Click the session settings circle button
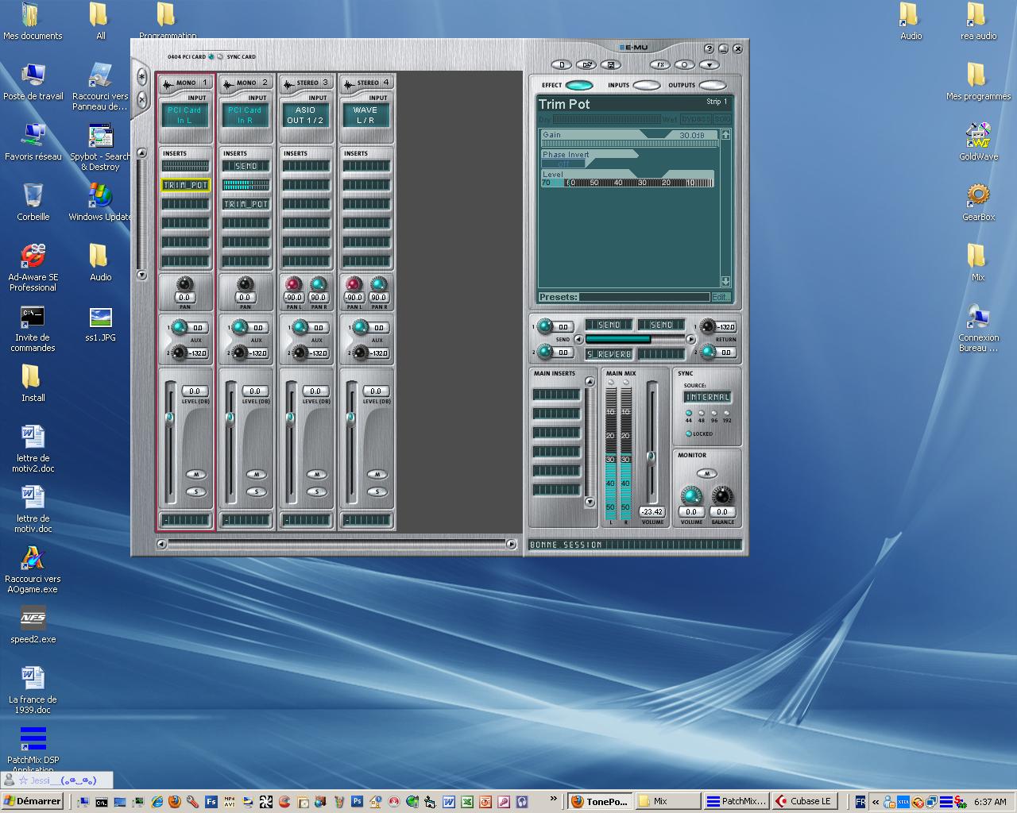This screenshot has height=813, width=1017. 684,65
